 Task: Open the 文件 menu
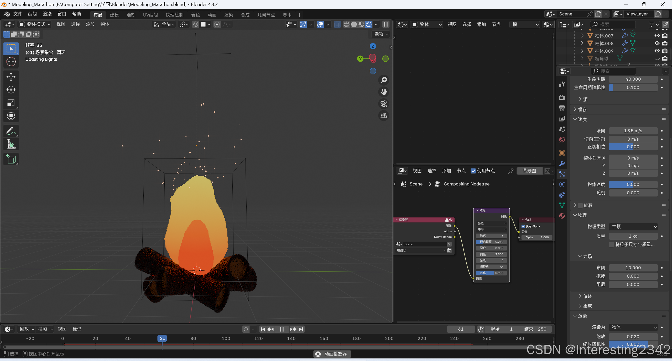(x=18, y=14)
